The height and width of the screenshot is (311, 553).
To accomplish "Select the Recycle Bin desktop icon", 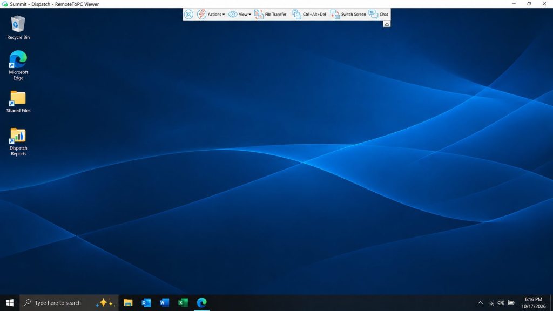I will (x=18, y=28).
